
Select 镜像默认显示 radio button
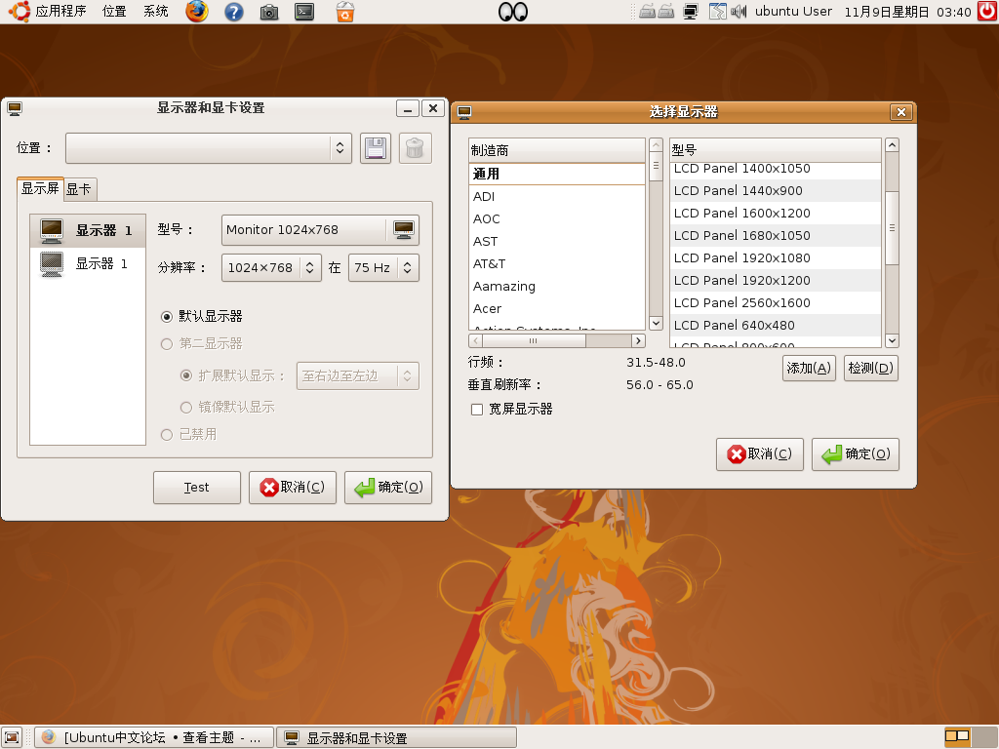pyautogui.click(x=186, y=407)
